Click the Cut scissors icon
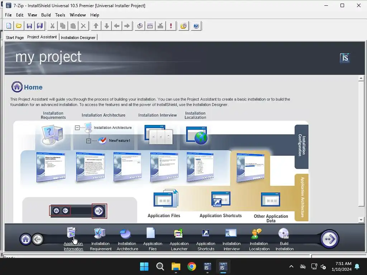This screenshot has height=275, width=367. [52, 26]
